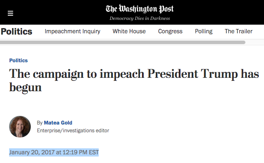Open The Trailer section

[x=238, y=31]
